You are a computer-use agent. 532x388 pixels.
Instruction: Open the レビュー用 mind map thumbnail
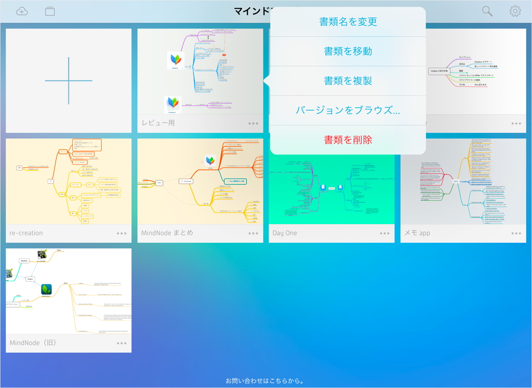(200, 72)
